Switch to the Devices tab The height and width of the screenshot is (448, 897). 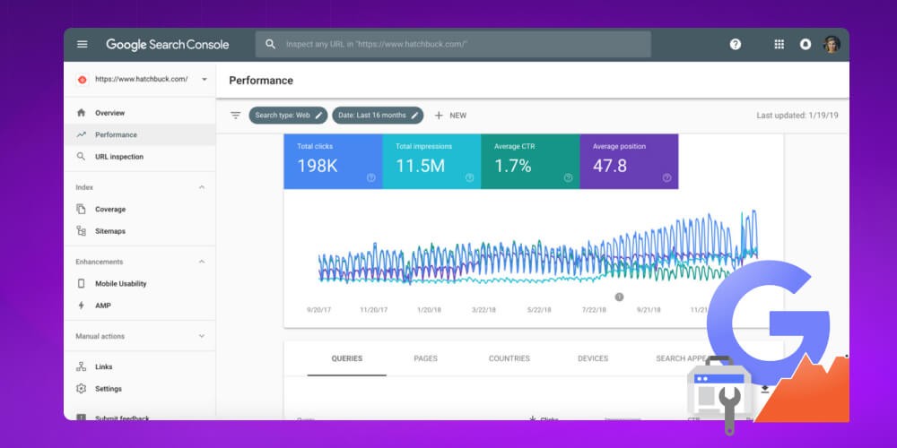[x=593, y=359]
